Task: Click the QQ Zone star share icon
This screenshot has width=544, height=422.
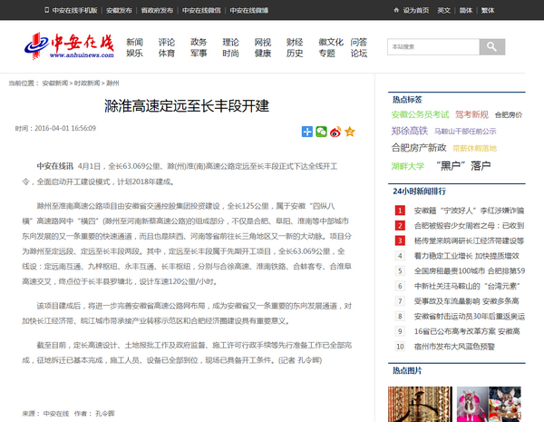Action: [349, 132]
